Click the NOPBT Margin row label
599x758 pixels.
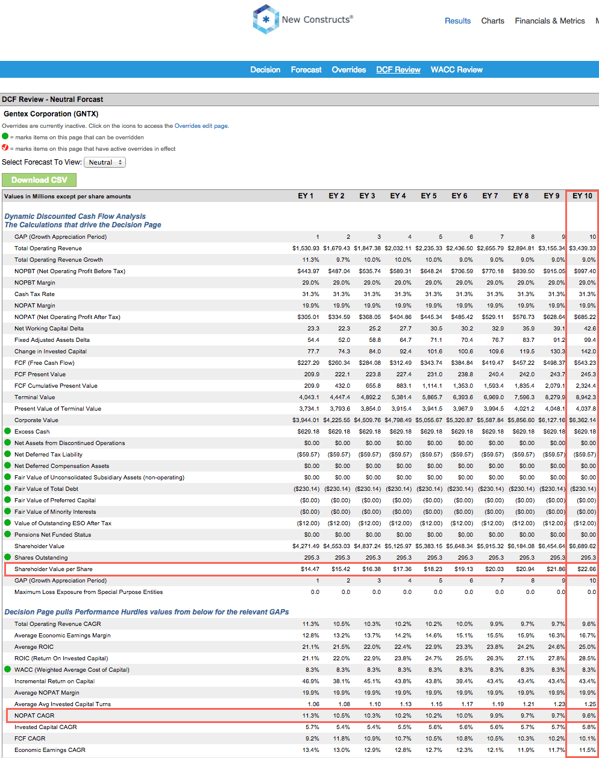(35, 282)
